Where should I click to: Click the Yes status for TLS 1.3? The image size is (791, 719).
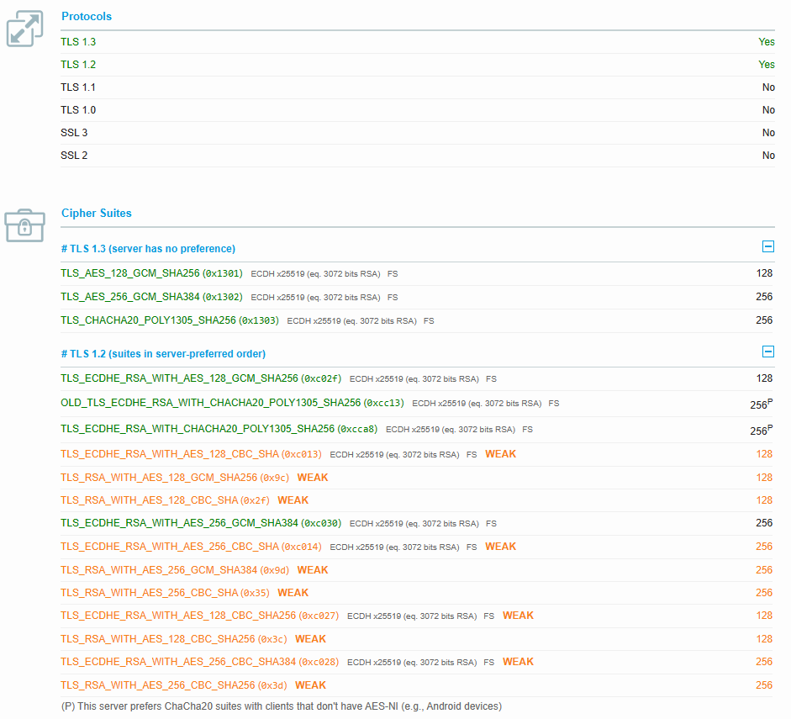tap(766, 41)
